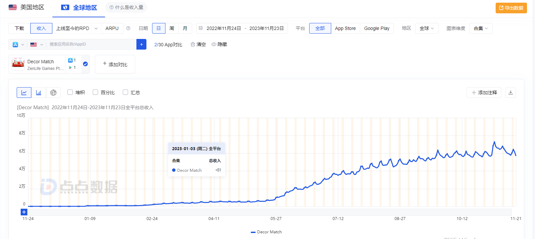Image resolution: width=535 pixels, height=239 pixels.
Task: Switch to globe map view
Action: tap(53, 93)
